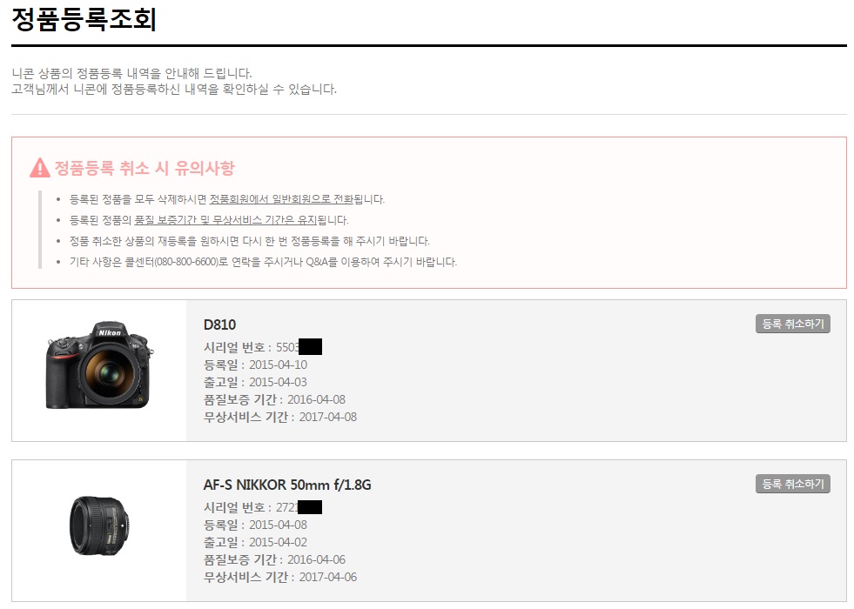Cancel registration for AF-S NIKKOR 50mm lens

click(x=792, y=484)
